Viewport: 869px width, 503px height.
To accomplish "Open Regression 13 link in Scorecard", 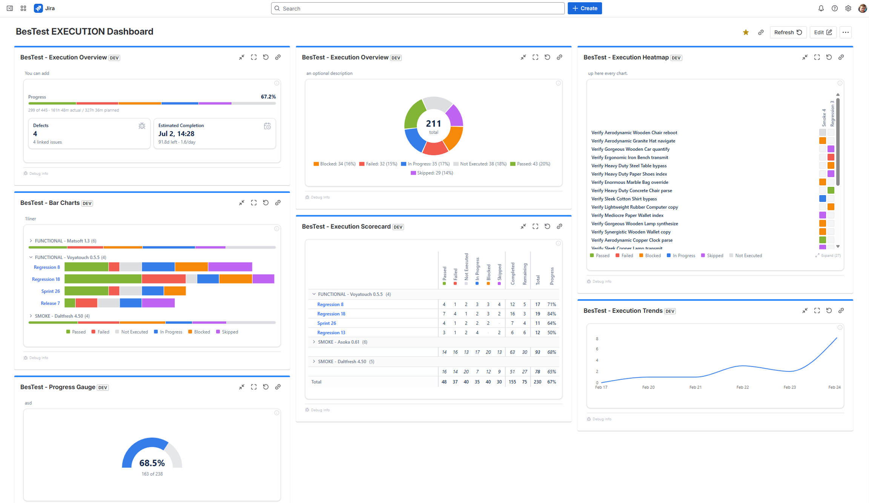I will click(x=331, y=333).
